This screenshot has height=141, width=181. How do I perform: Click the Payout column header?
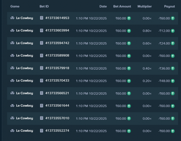[x=169, y=6]
